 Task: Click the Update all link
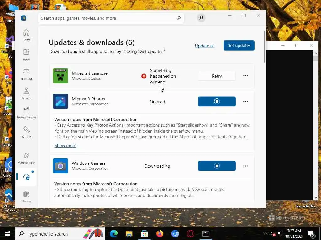pyautogui.click(x=205, y=46)
